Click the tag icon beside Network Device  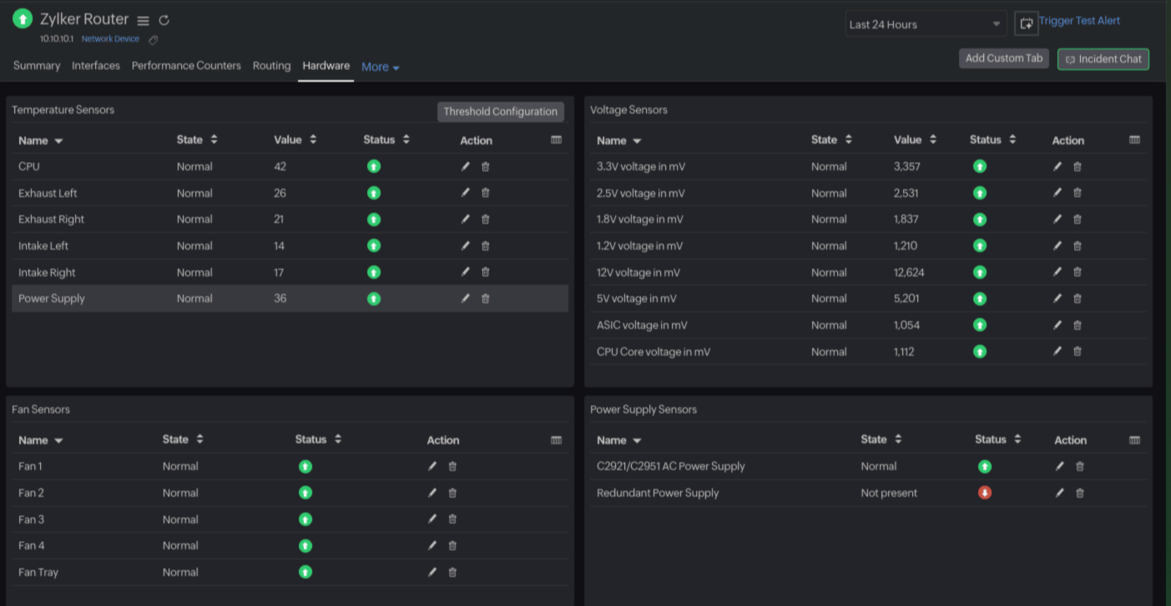pos(153,40)
